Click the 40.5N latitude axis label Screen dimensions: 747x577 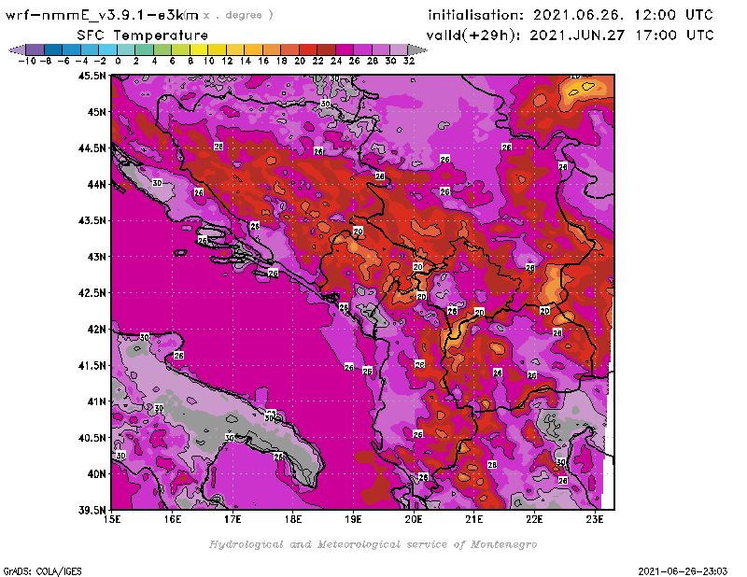point(92,438)
